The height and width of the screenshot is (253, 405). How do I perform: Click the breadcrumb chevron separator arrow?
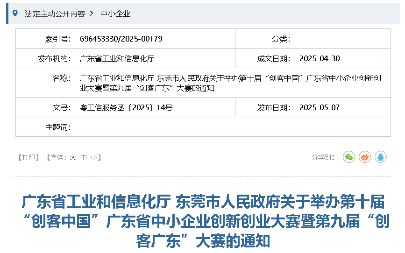(92, 14)
